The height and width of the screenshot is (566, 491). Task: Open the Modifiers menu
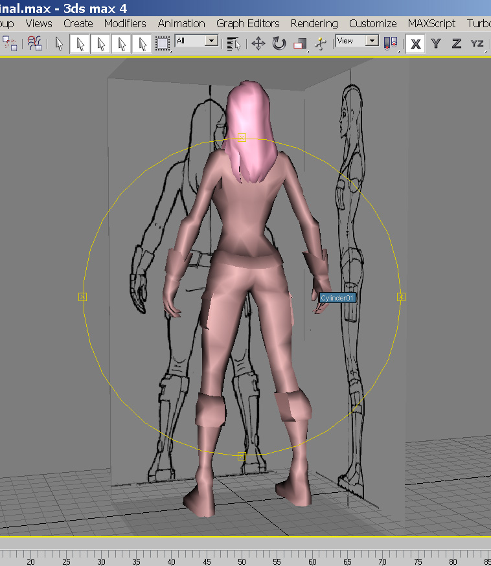coord(125,23)
